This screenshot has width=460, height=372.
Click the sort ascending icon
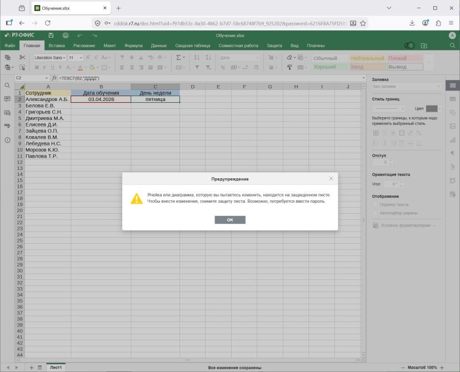pos(197,57)
